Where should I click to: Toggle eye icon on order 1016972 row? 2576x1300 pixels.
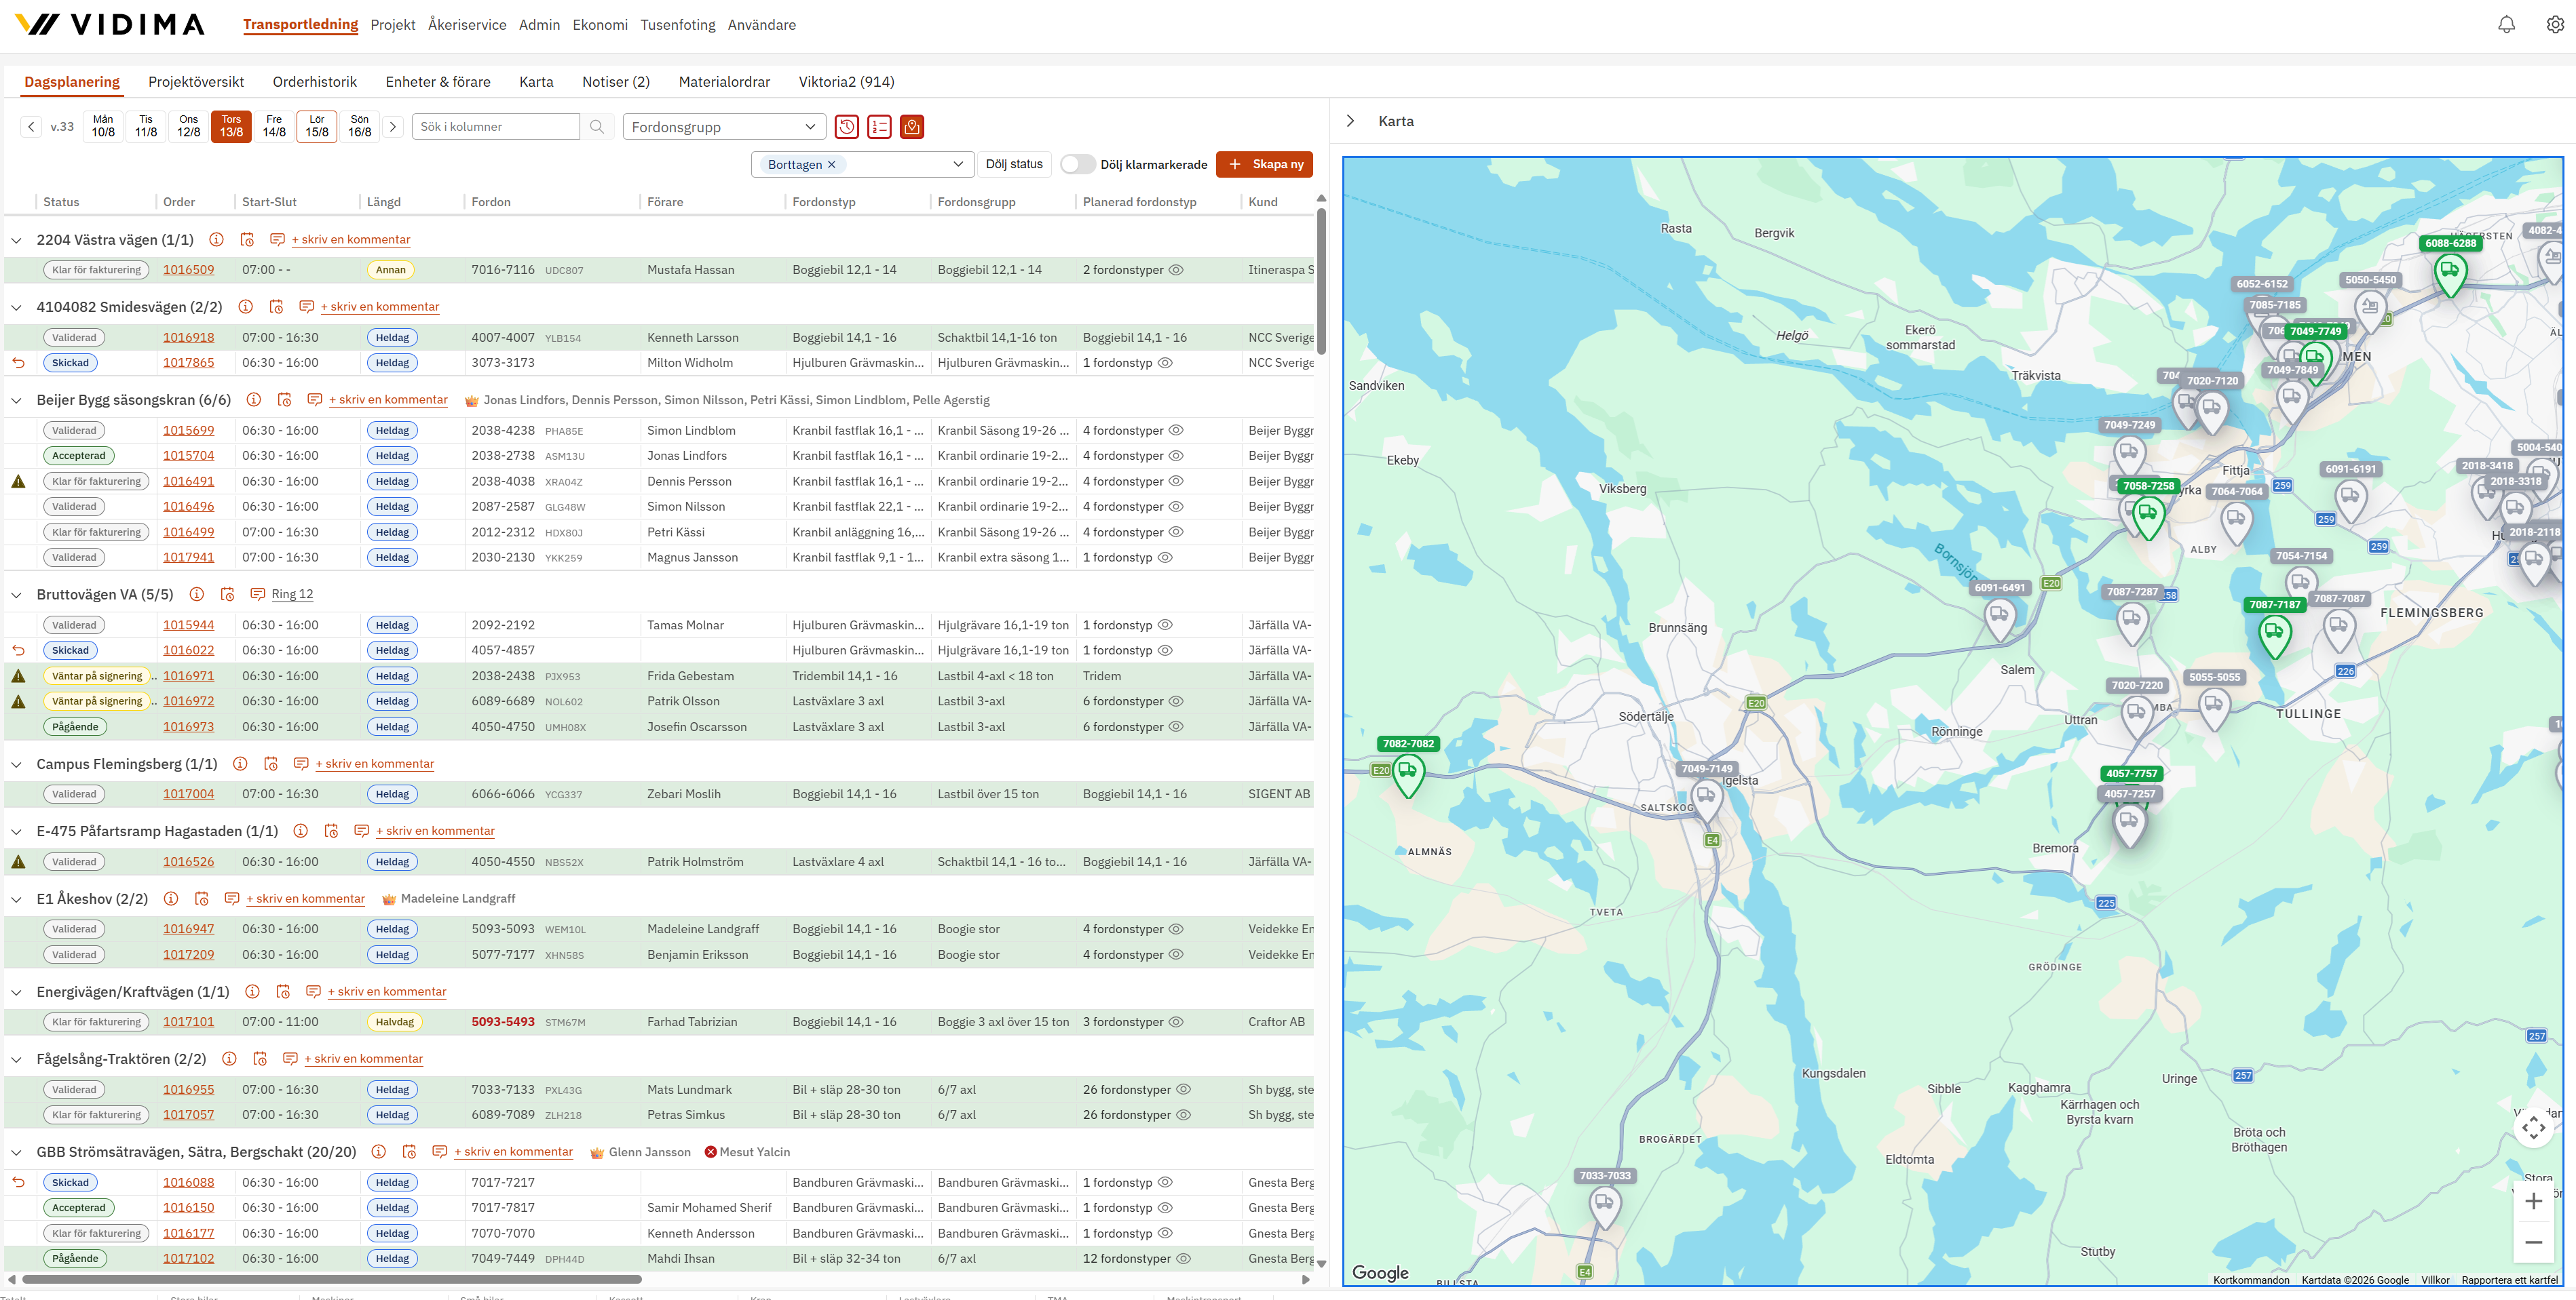pyautogui.click(x=1177, y=701)
